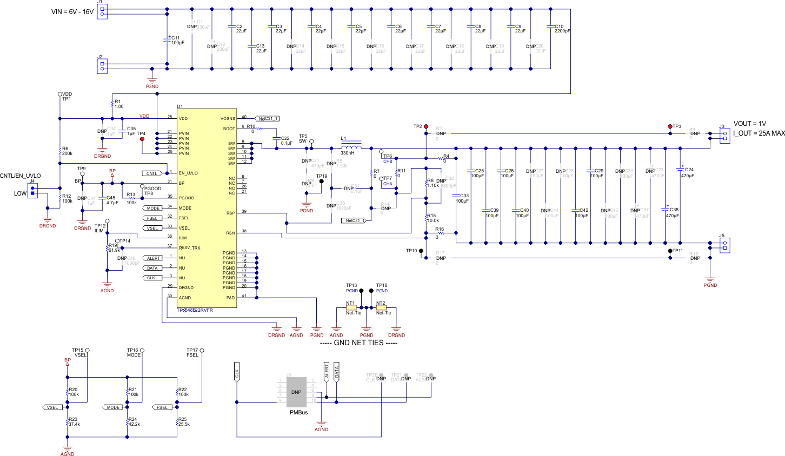Select the C38 470µF output capacitor

[665, 209]
